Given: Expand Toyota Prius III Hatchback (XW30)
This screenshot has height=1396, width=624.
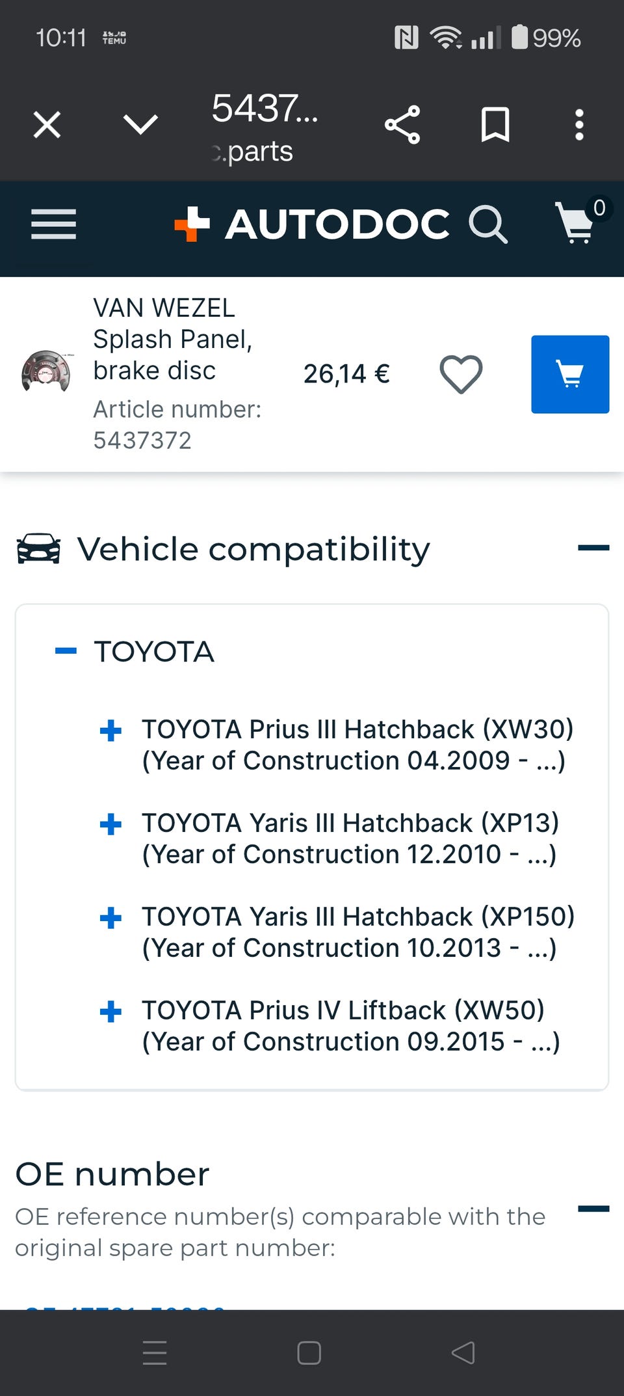Looking at the screenshot, I should (110, 731).
